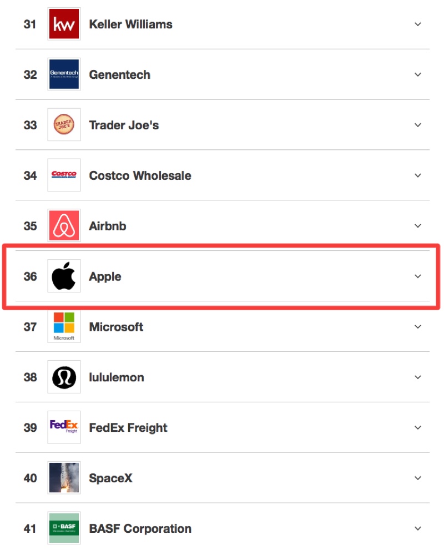Expand the Microsoft row details arrow
This screenshot has height=550, width=444.
tap(418, 327)
